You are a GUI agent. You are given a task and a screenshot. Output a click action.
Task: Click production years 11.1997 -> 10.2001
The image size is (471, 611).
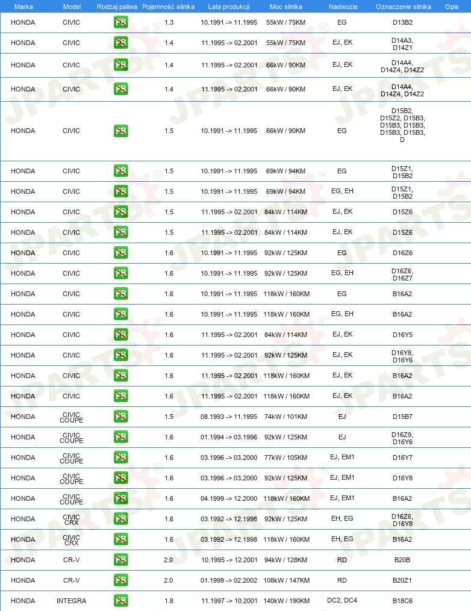(229, 601)
